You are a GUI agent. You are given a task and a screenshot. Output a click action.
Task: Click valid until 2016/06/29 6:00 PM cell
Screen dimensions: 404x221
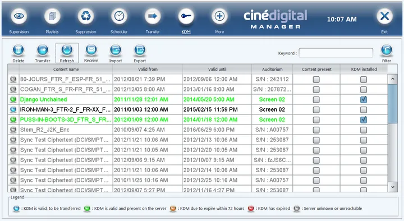pyautogui.click(x=217, y=130)
